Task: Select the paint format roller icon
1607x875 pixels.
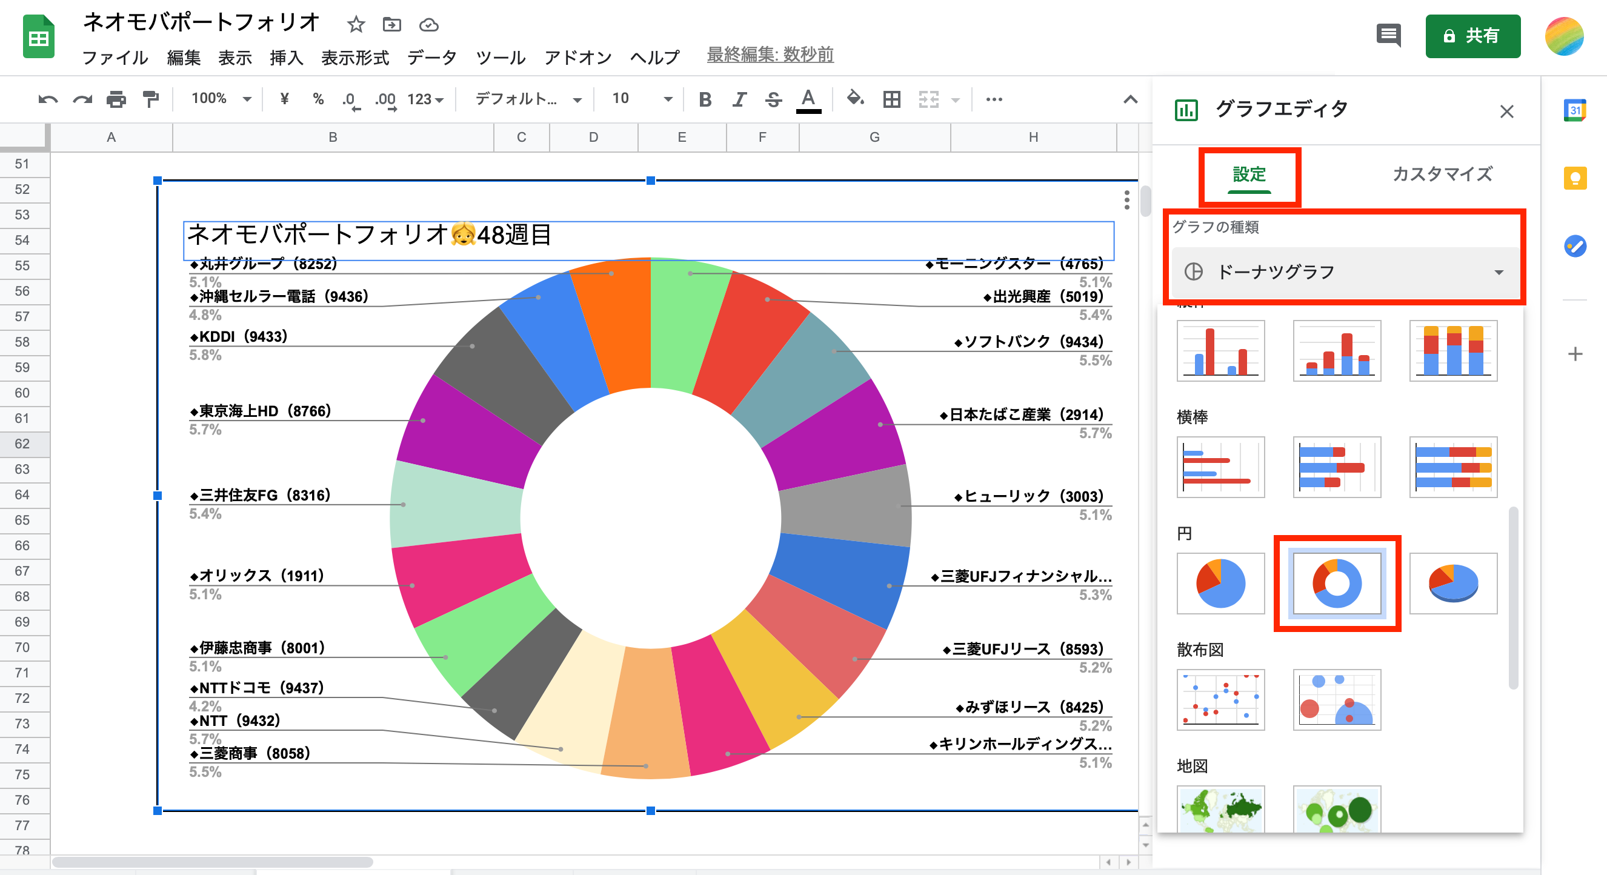Action: [x=150, y=99]
